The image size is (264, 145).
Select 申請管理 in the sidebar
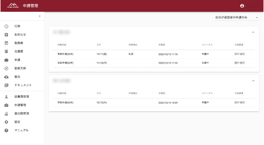pos(20,105)
